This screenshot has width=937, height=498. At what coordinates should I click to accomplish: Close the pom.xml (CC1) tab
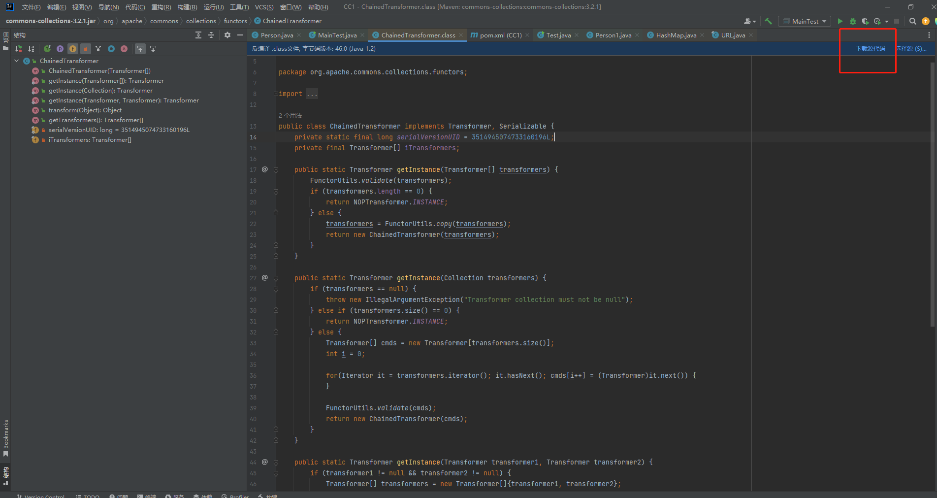pyautogui.click(x=527, y=35)
